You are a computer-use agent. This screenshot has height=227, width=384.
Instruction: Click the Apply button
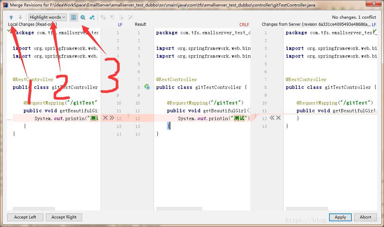pyautogui.click(x=340, y=217)
